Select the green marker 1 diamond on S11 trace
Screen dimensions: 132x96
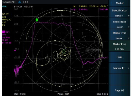point(37,20)
